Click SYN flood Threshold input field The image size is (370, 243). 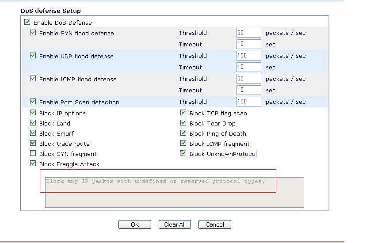248,33
